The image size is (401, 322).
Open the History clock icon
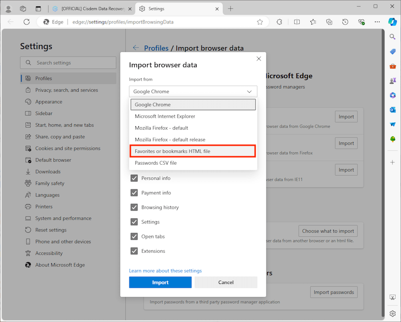[x=345, y=22]
